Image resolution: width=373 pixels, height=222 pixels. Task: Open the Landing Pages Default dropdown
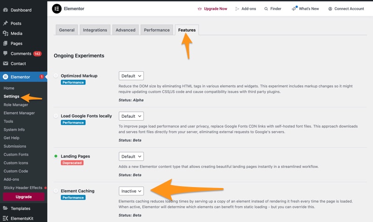(131, 156)
